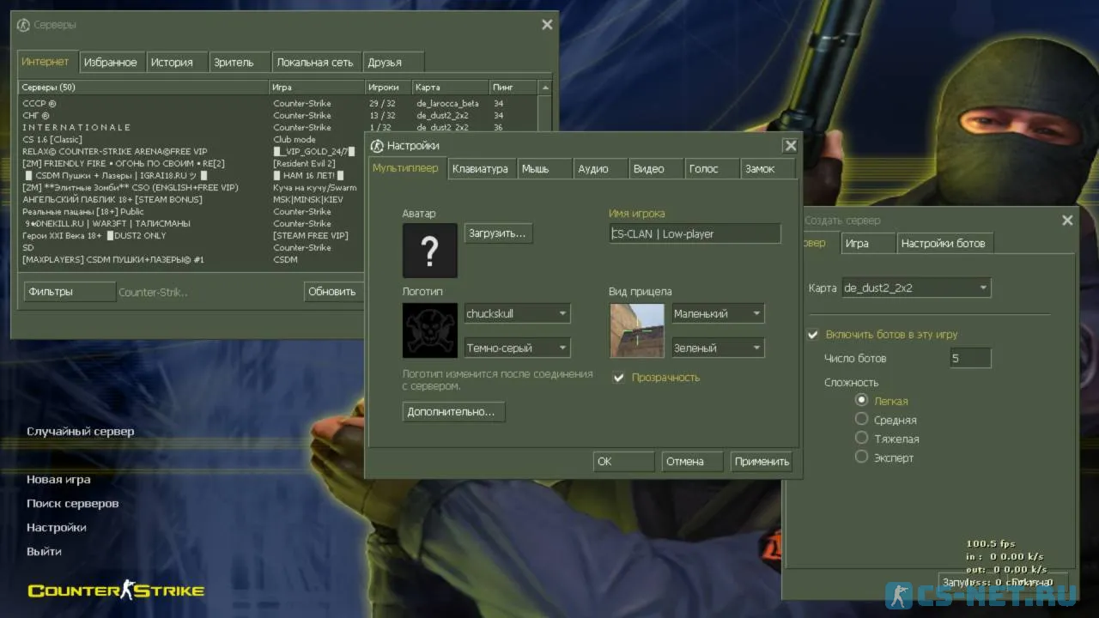Switch to the Аудио settings tab
Viewport: 1099px width, 618px height.
point(600,169)
